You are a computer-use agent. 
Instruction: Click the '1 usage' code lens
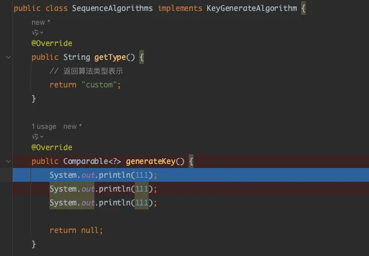[44, 127]
